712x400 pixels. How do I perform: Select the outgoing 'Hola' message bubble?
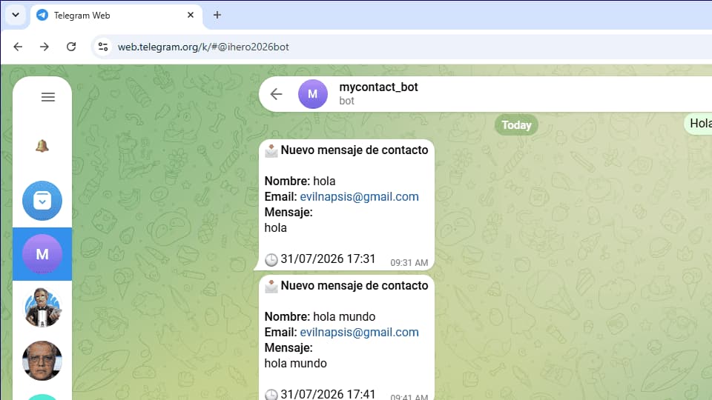pyautogui.click(x=699, y=124)
